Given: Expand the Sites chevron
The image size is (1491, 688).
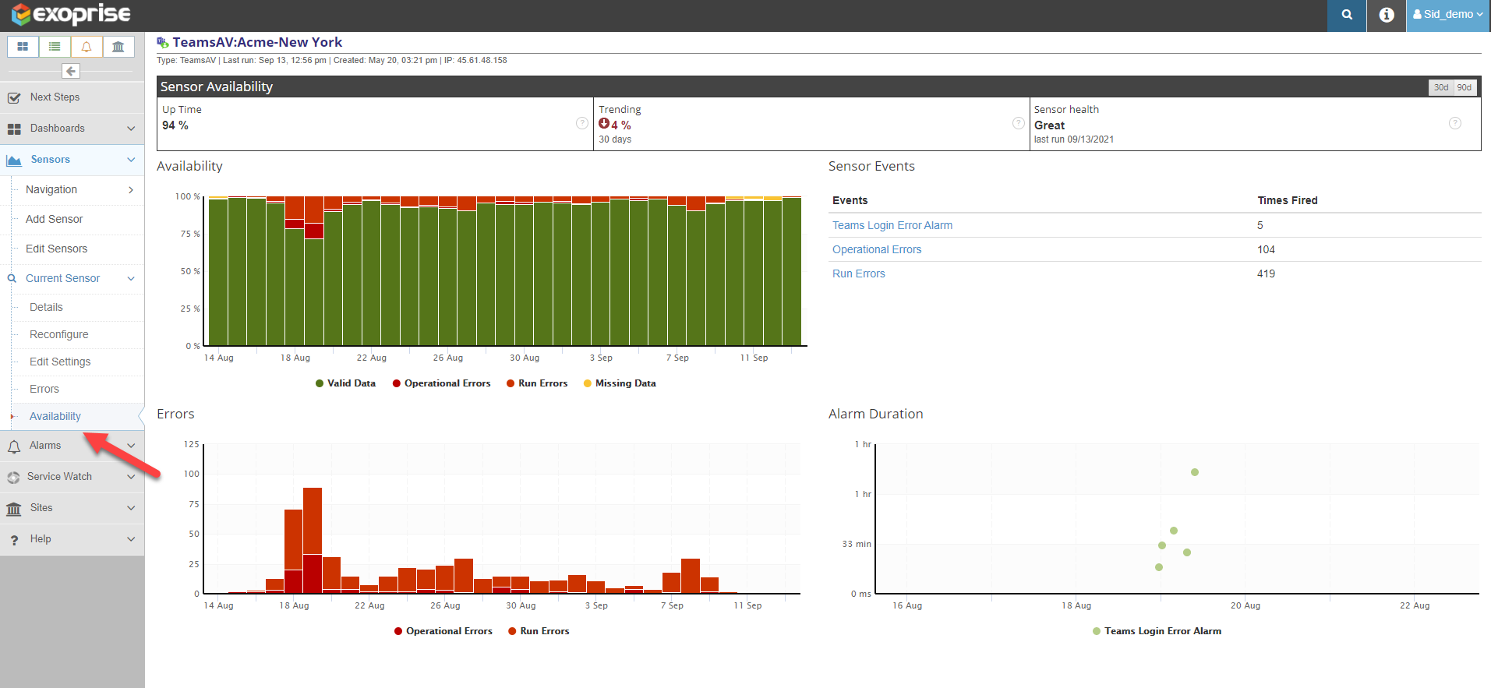Looking at the screenshot, I should click(x=131, y=508).
